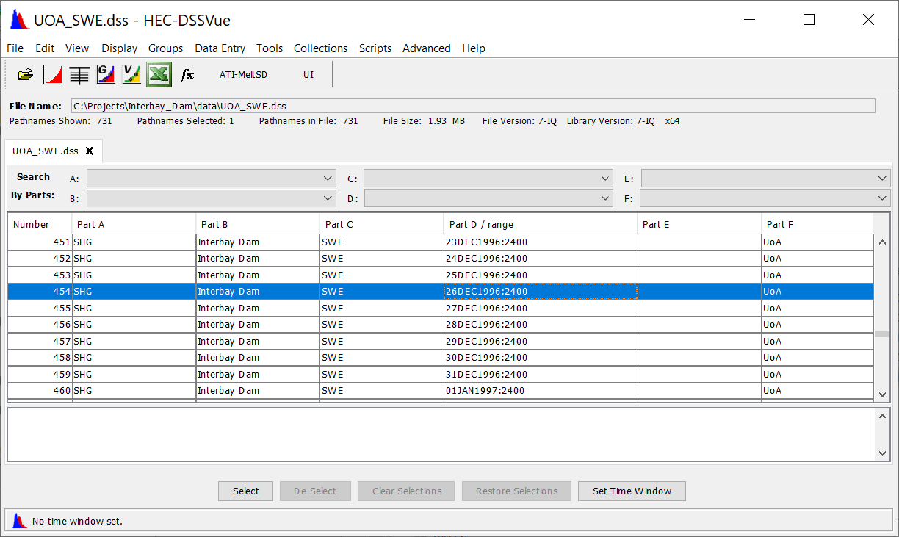Close the UOA_SWE.dss tab with X

pos(90,151)
